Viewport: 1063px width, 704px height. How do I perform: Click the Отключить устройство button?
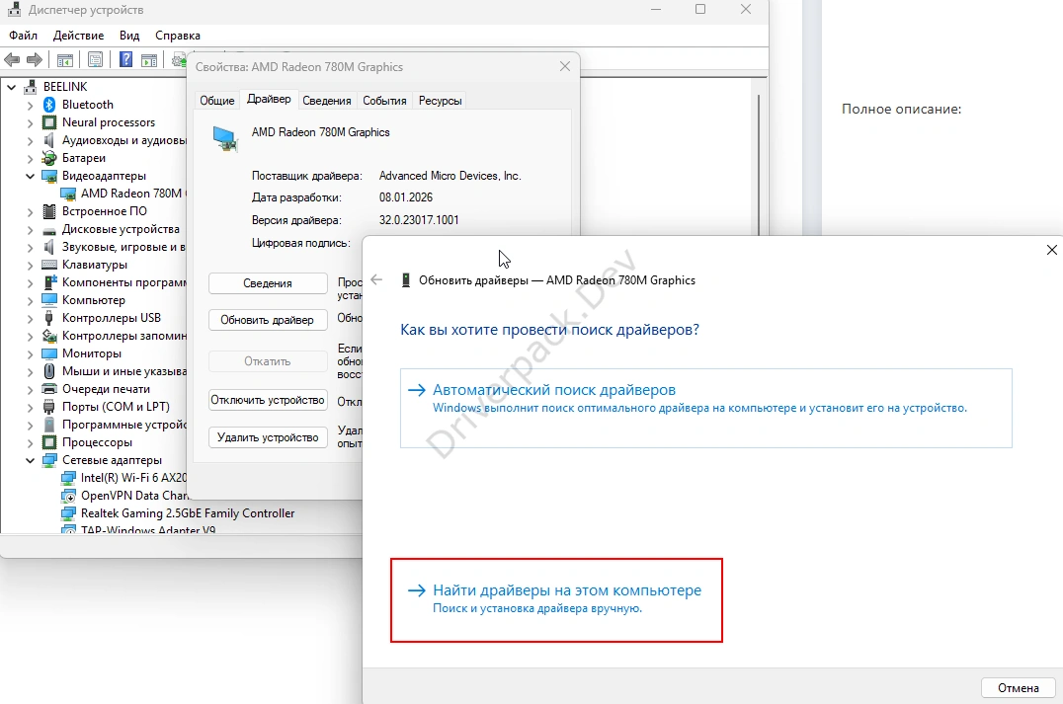pos(268,400)
